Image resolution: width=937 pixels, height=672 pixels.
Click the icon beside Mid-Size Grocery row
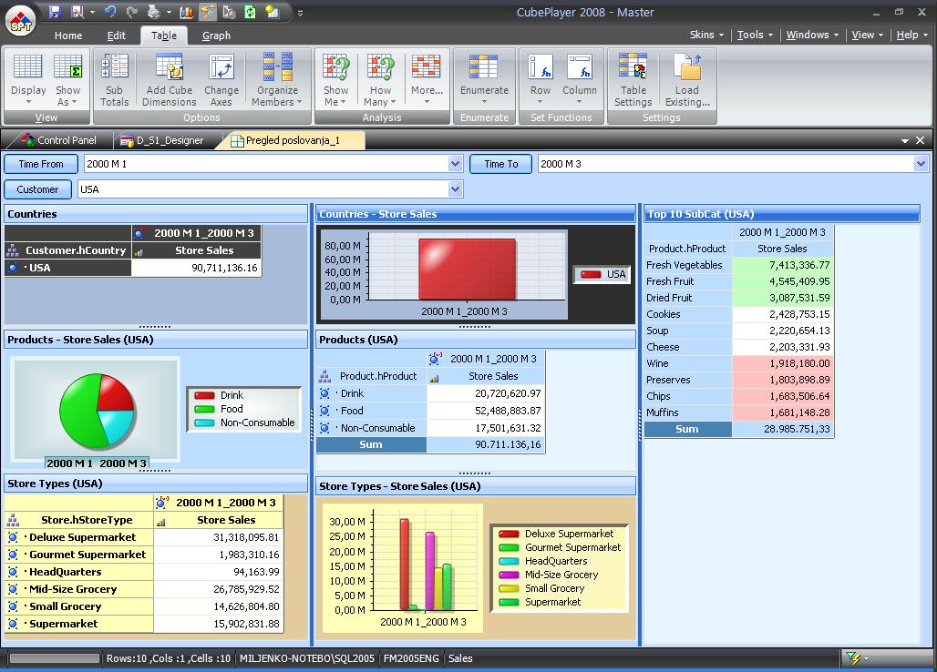coord(13,589)
